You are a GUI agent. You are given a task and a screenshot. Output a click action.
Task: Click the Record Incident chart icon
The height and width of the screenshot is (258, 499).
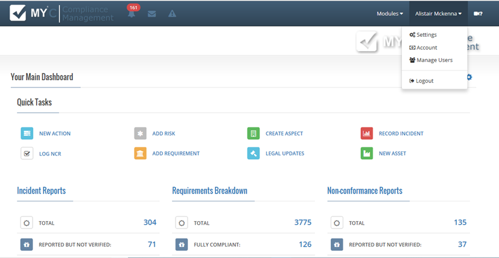click(367, 133)
